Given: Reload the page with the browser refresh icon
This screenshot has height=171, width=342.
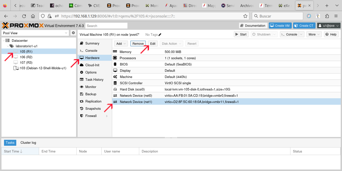Looking at the screenshot, I should [24, 16].
